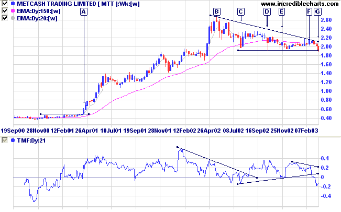The width and height of the screenshot is (341, 212).
Task: Click the 26Apr02 date label
Action: click(x=209, y=131)
